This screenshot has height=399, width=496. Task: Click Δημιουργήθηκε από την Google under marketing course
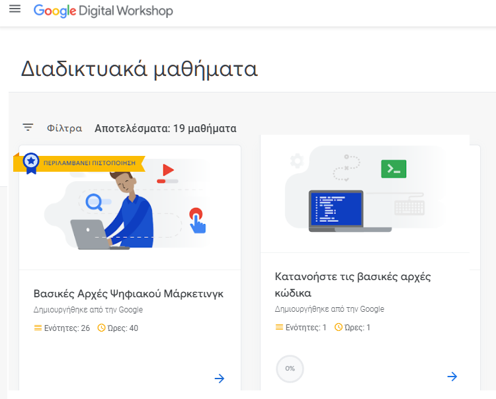88,310
